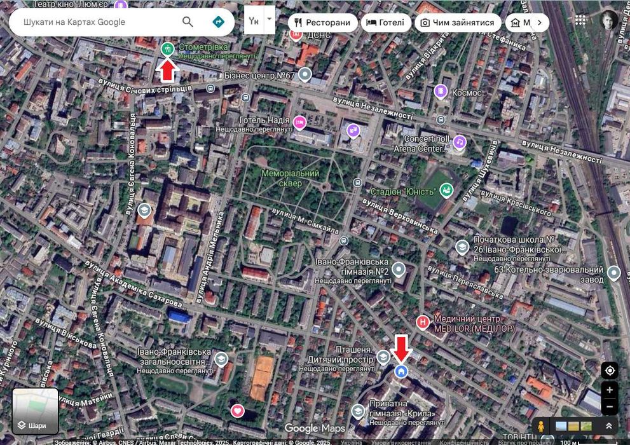This screenshot has width=630, height=445.
Task: Select bus stop icon on вулиця М. Сімкайла
Action: (343, 241)
